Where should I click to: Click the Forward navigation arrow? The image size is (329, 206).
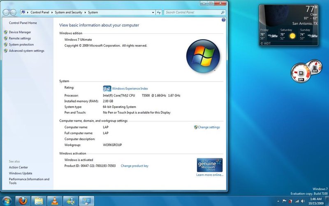coord(13,12)
